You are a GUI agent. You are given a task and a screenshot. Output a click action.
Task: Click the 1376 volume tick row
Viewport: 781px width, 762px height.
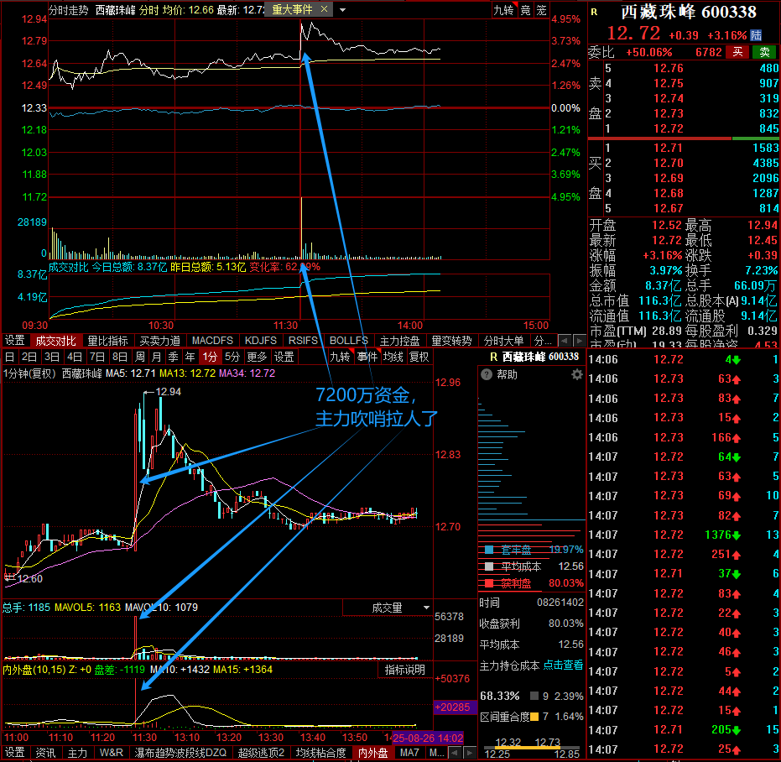pyautogui.click(x=684, y=535)
